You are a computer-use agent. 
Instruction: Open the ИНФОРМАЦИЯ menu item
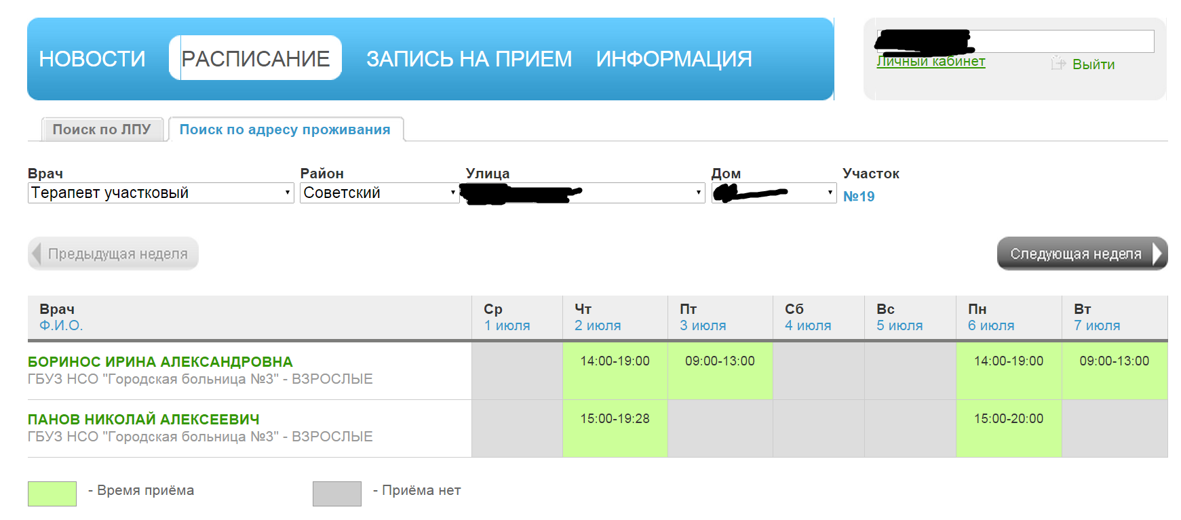click(674, 59)
